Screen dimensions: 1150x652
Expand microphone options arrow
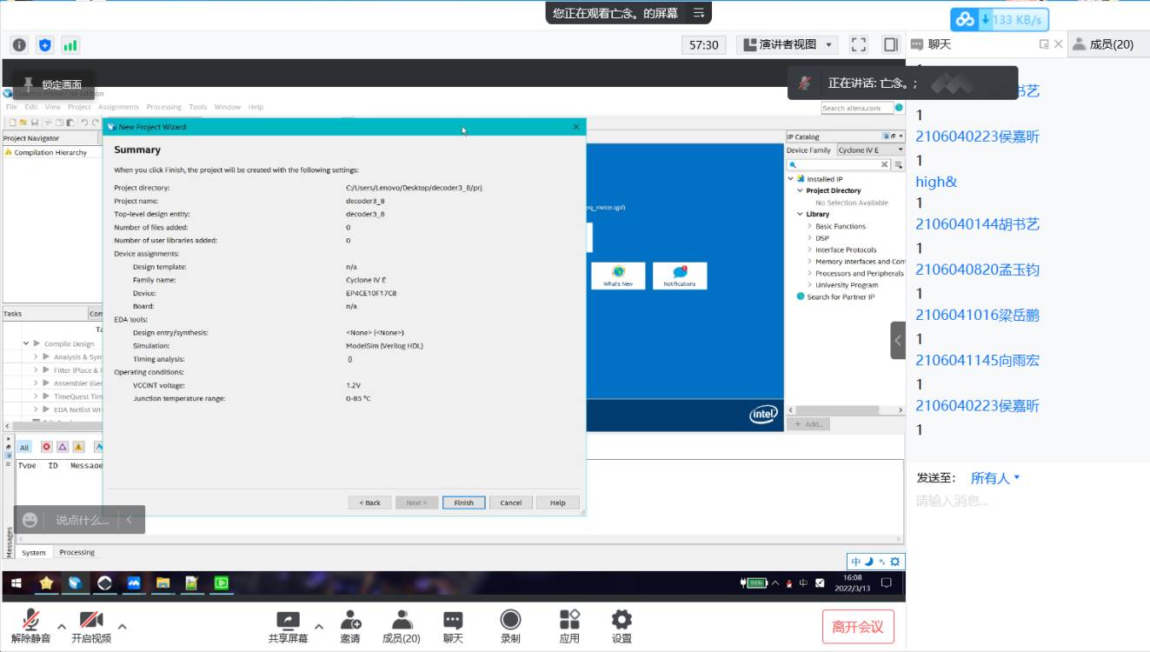[62, 626]
